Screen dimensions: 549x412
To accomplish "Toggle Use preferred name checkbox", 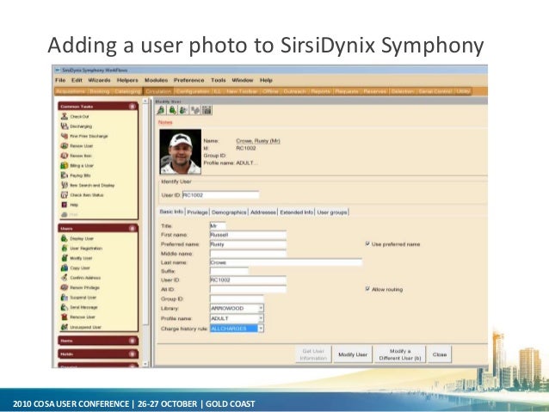I will (x=367, y=243).
